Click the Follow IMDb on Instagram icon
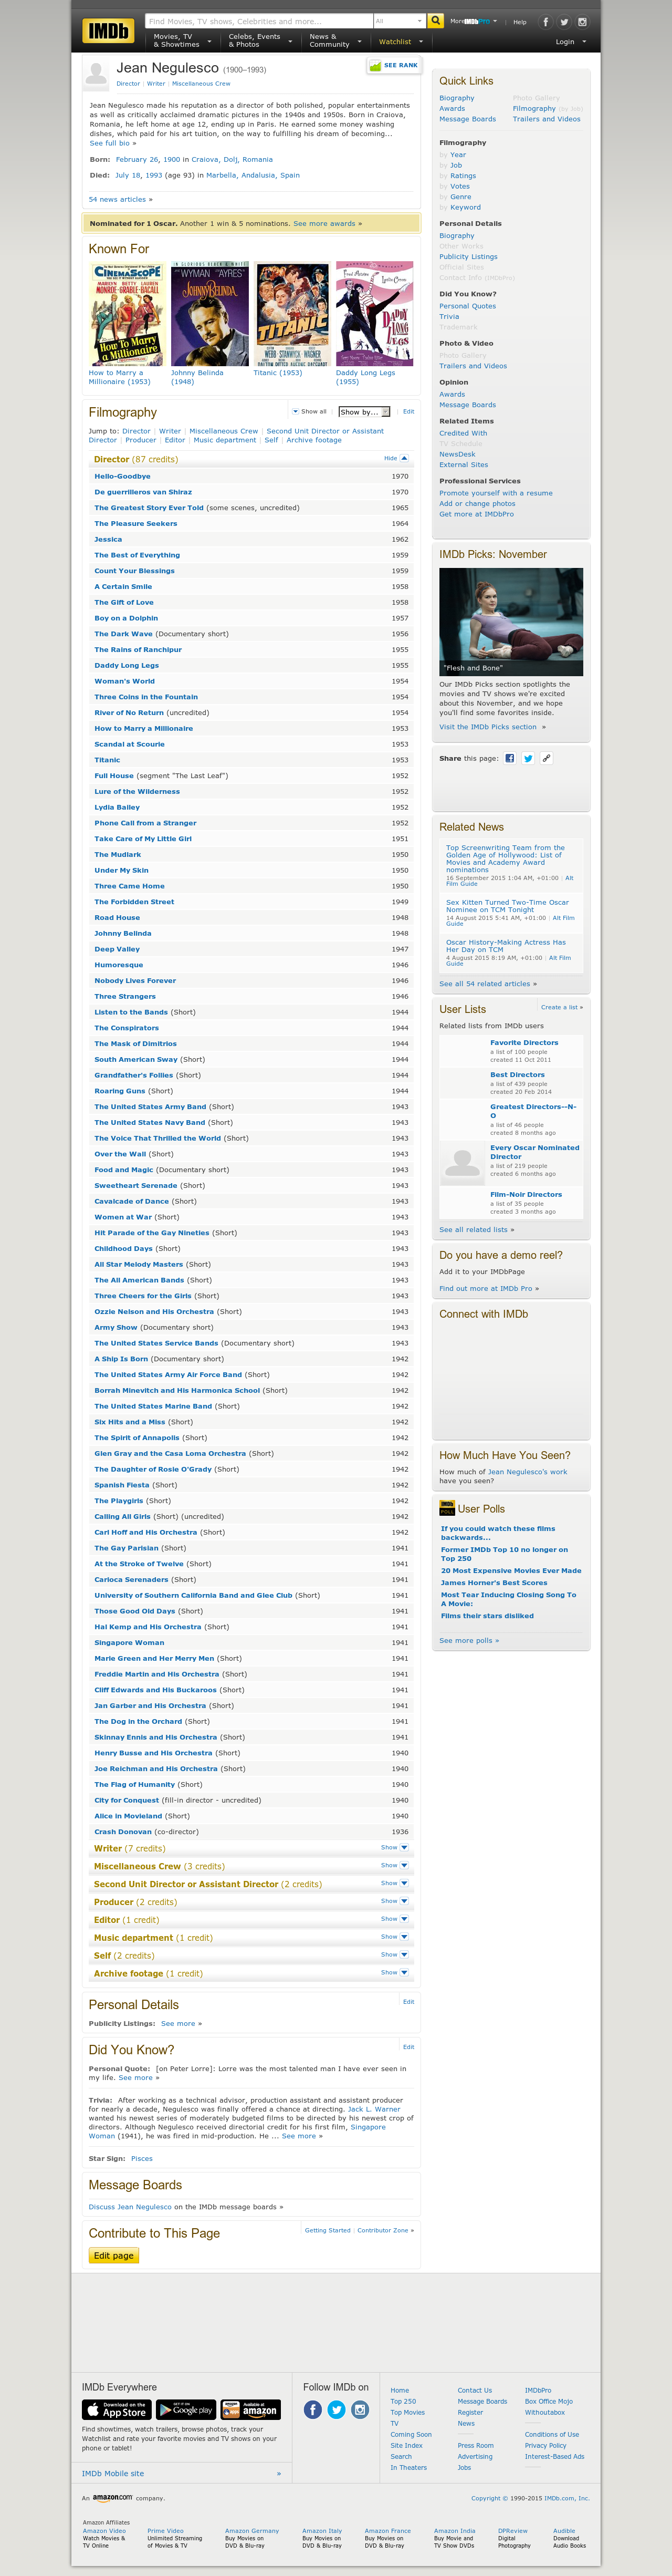This screenshot has width=672, height=2576. pyautogui.click(x=361, y=2409)
